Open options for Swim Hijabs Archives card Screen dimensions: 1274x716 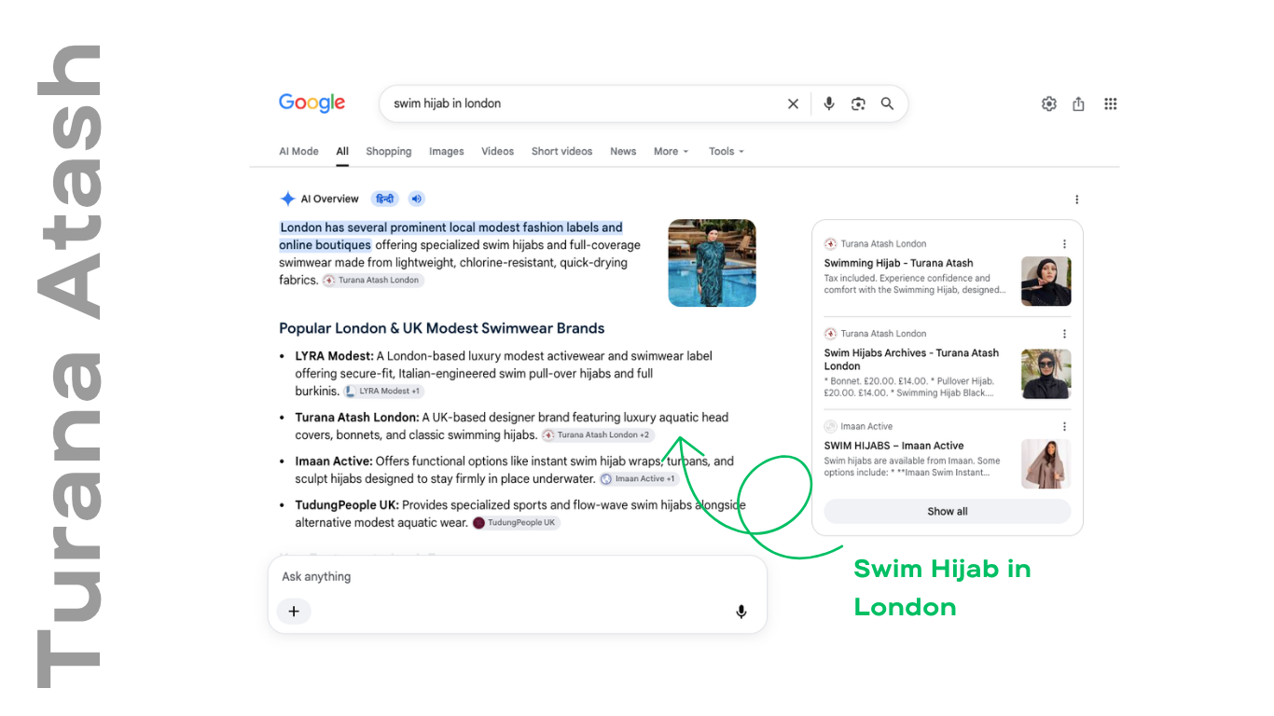1064,334
